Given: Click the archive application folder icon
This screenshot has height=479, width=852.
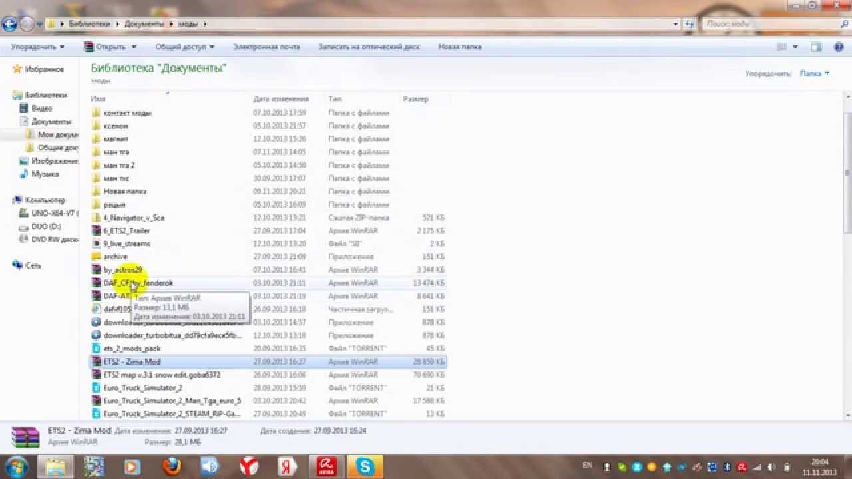Looking at the screenshot, I should click(96, 257).
